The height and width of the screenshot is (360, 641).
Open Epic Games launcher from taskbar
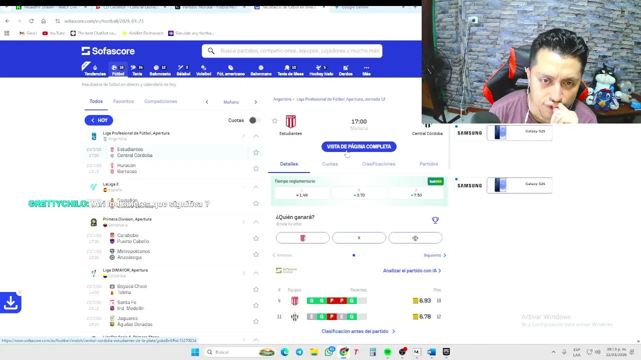pyautogui.click(x=446, y=352)
